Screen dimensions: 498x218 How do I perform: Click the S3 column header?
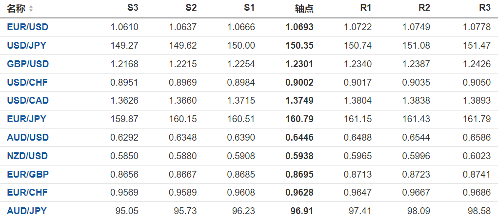point(132,8)
